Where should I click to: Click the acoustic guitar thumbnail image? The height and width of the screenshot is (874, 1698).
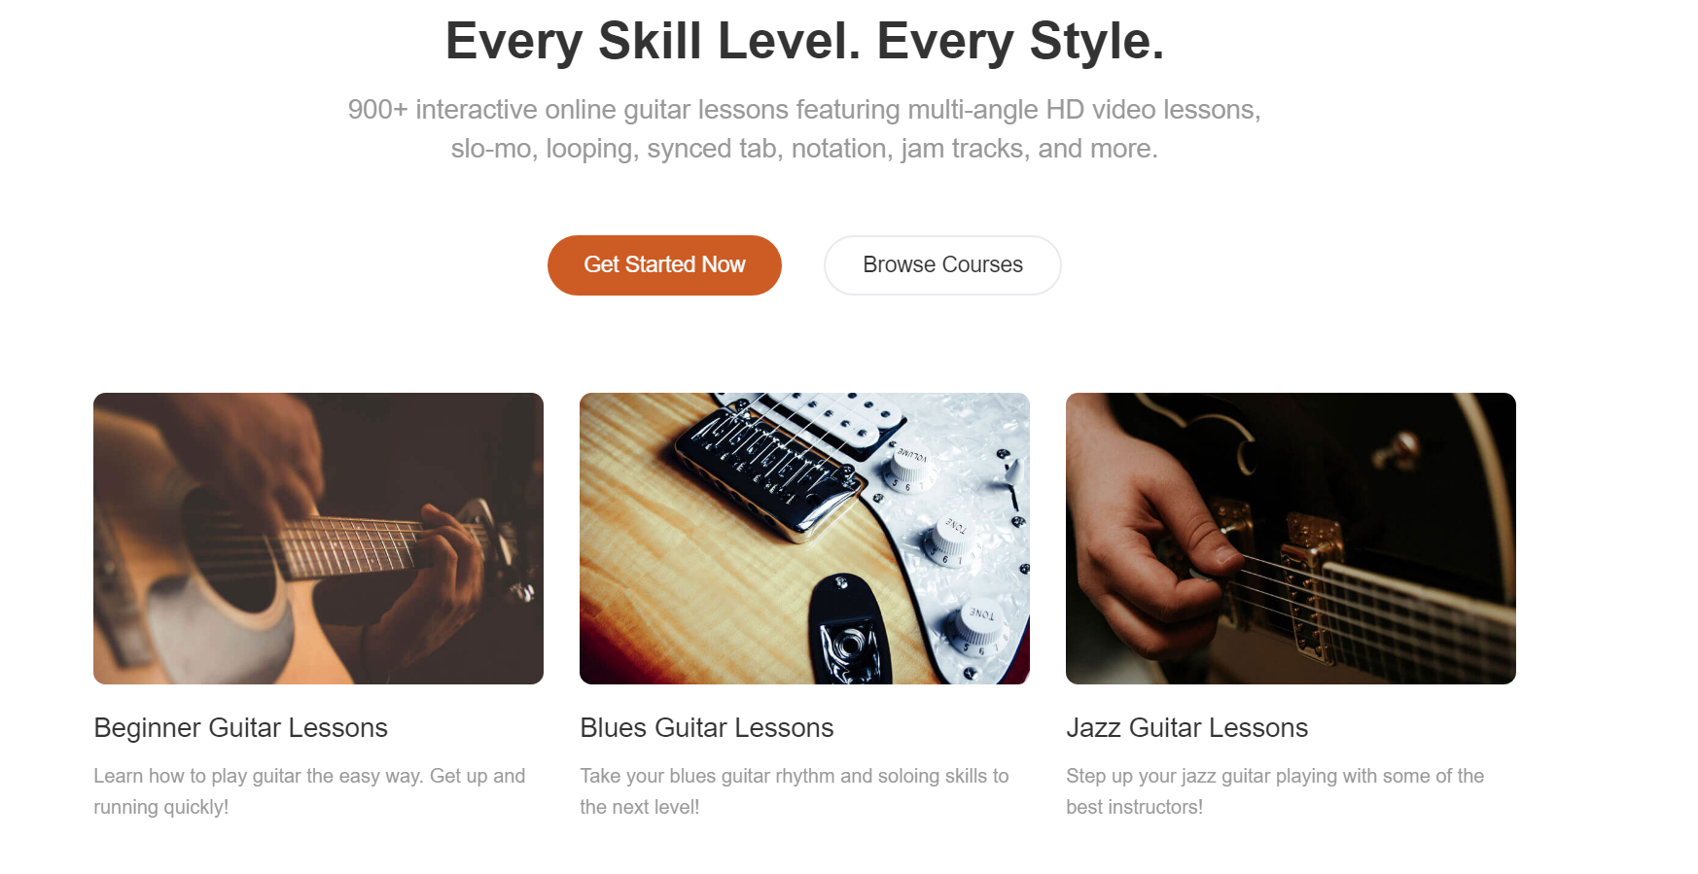[318, 537]
